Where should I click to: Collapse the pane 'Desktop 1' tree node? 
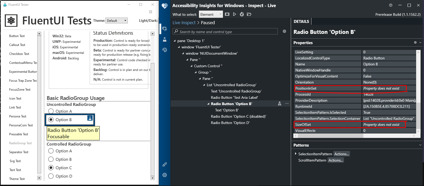[x=175, y=41]
